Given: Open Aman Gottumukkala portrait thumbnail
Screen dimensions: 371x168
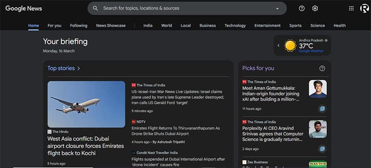Looking at the screenshot, I should tap(318, 89).
